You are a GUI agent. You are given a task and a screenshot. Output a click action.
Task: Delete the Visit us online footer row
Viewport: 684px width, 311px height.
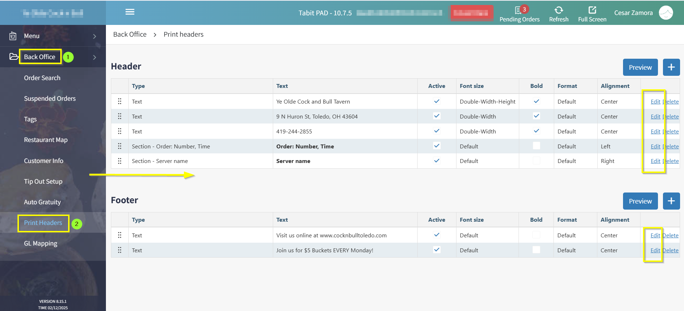point(671,236)
